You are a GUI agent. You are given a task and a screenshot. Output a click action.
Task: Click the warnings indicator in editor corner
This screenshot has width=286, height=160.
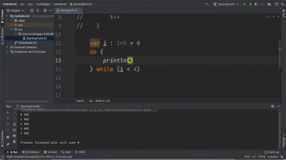click(x=268, y=16)
